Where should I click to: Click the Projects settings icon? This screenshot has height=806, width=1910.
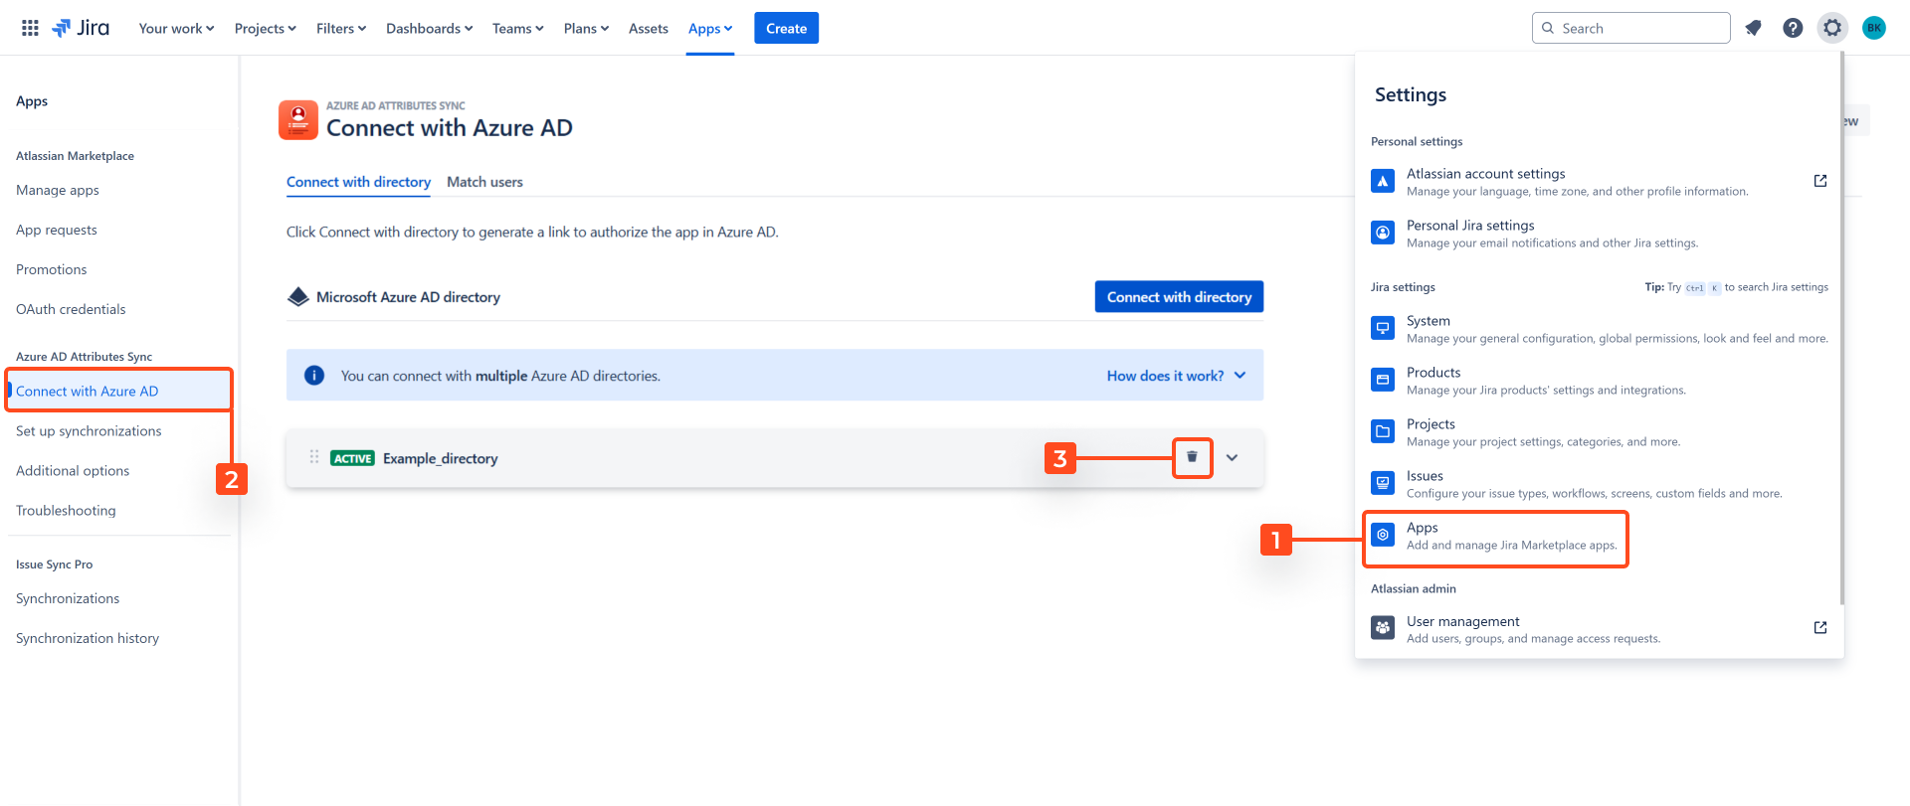[1383, 431]
